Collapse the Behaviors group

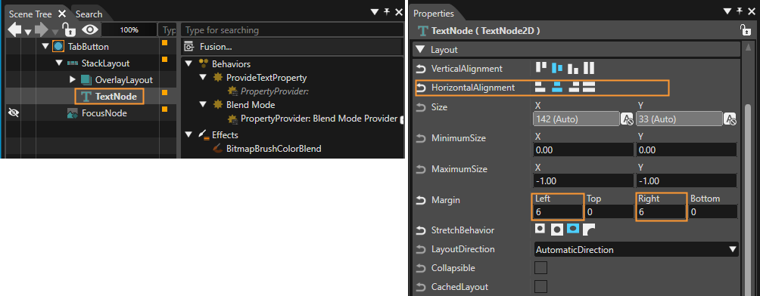click(x=188, y=64)
